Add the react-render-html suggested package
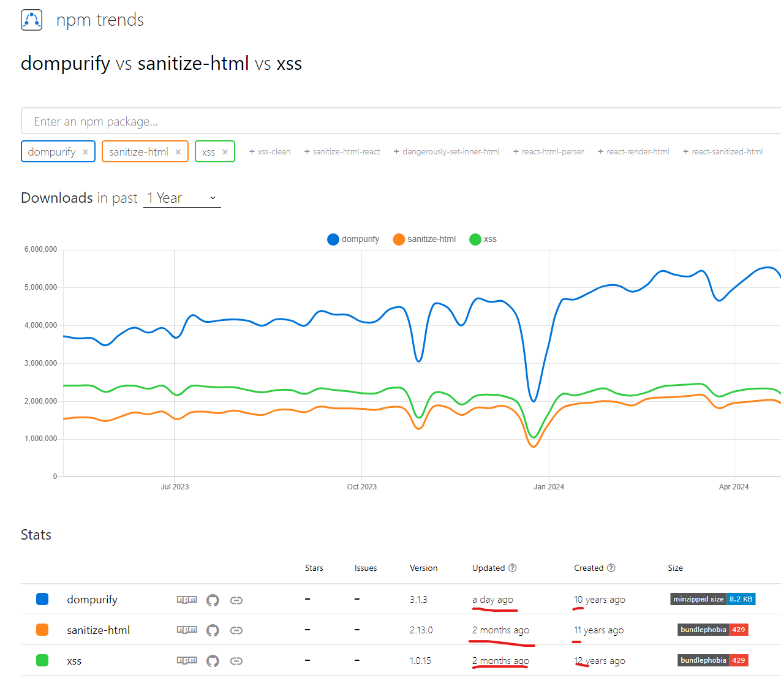This screenshot has width=781, height=686. pos(633,152)
